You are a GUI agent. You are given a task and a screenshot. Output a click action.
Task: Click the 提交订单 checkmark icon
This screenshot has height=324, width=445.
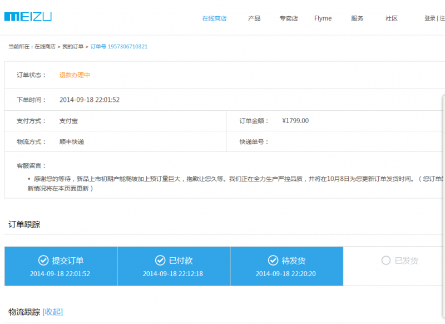tap(43, 260)
